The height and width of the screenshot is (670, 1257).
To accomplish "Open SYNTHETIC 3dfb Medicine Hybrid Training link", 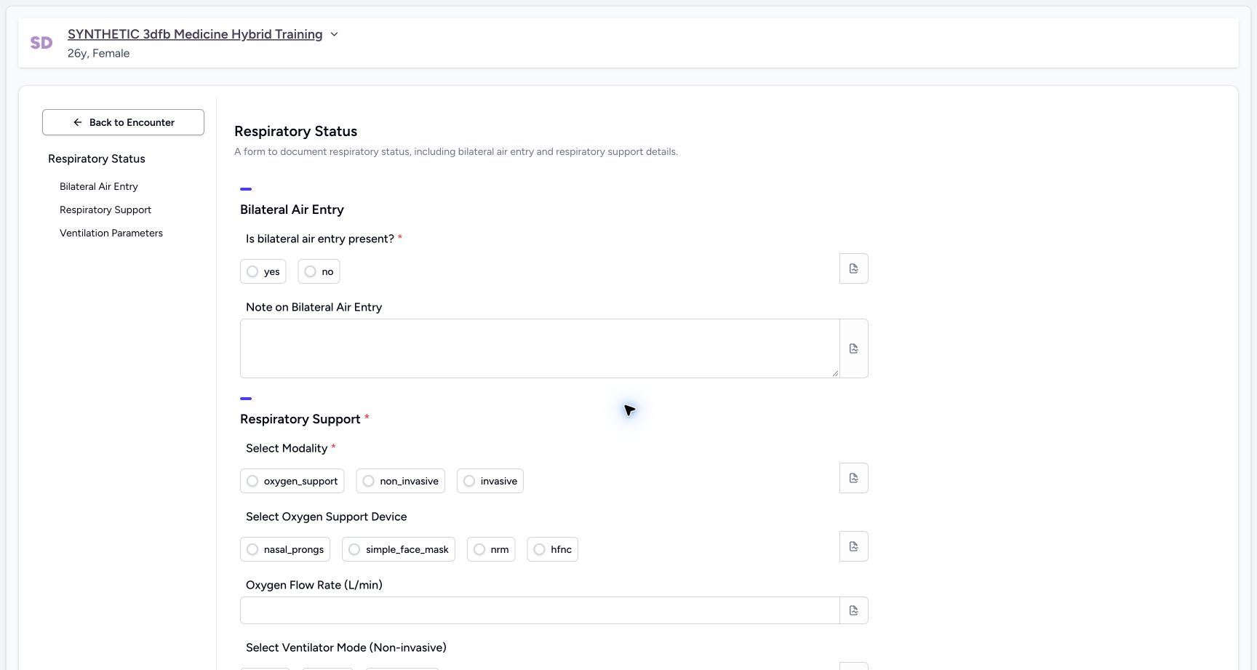I will tap(195, 34).
